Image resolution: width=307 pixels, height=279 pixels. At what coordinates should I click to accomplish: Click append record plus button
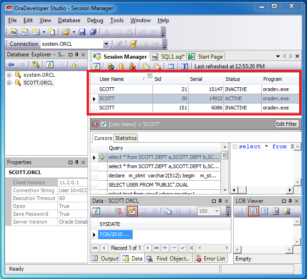point(165,248)
